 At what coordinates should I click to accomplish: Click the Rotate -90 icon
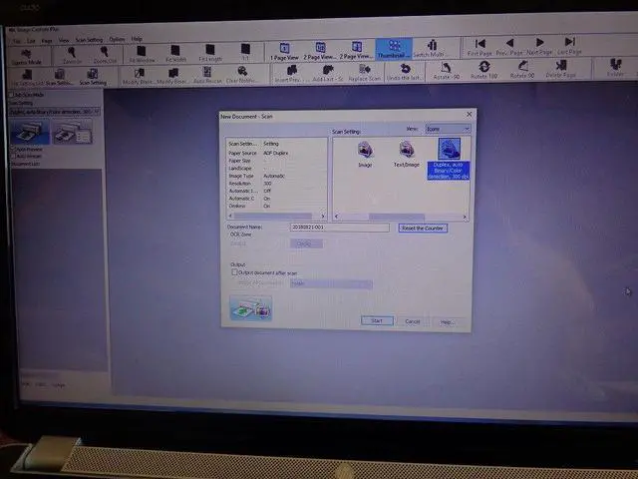pos(446,71)
